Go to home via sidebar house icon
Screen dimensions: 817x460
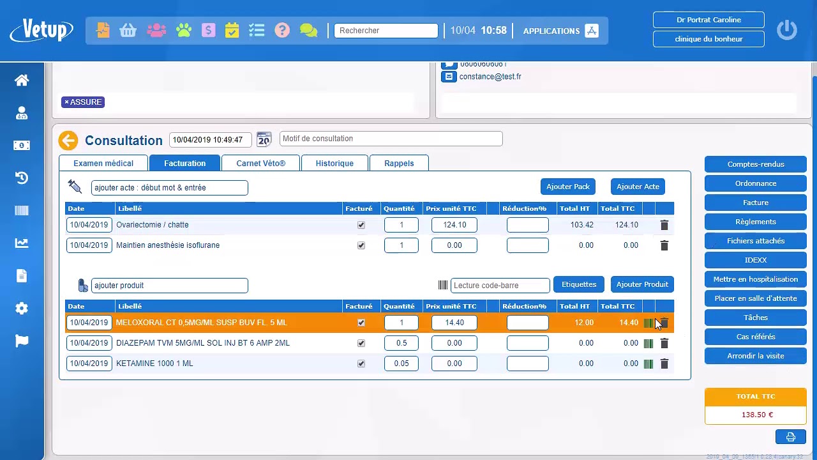22,80
